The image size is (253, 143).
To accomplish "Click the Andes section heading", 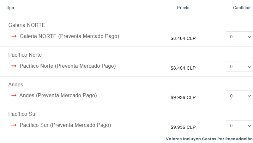I will 16,84.
